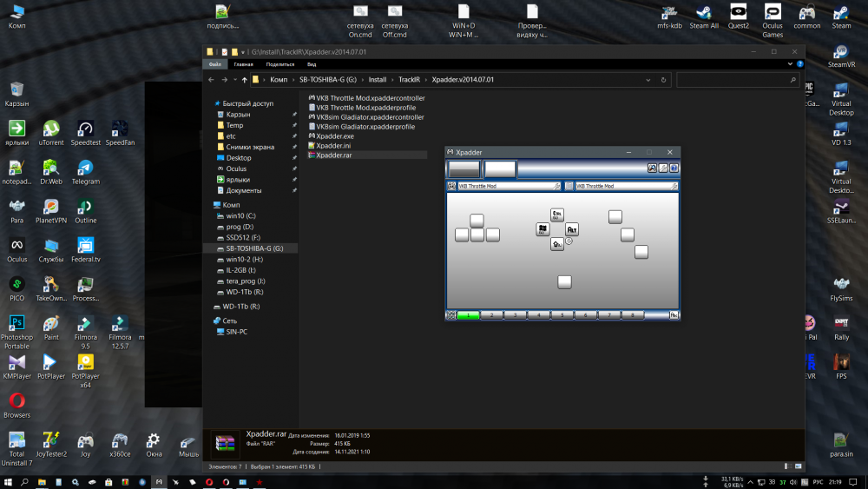Click the profile icon beside the profile name

569,186
